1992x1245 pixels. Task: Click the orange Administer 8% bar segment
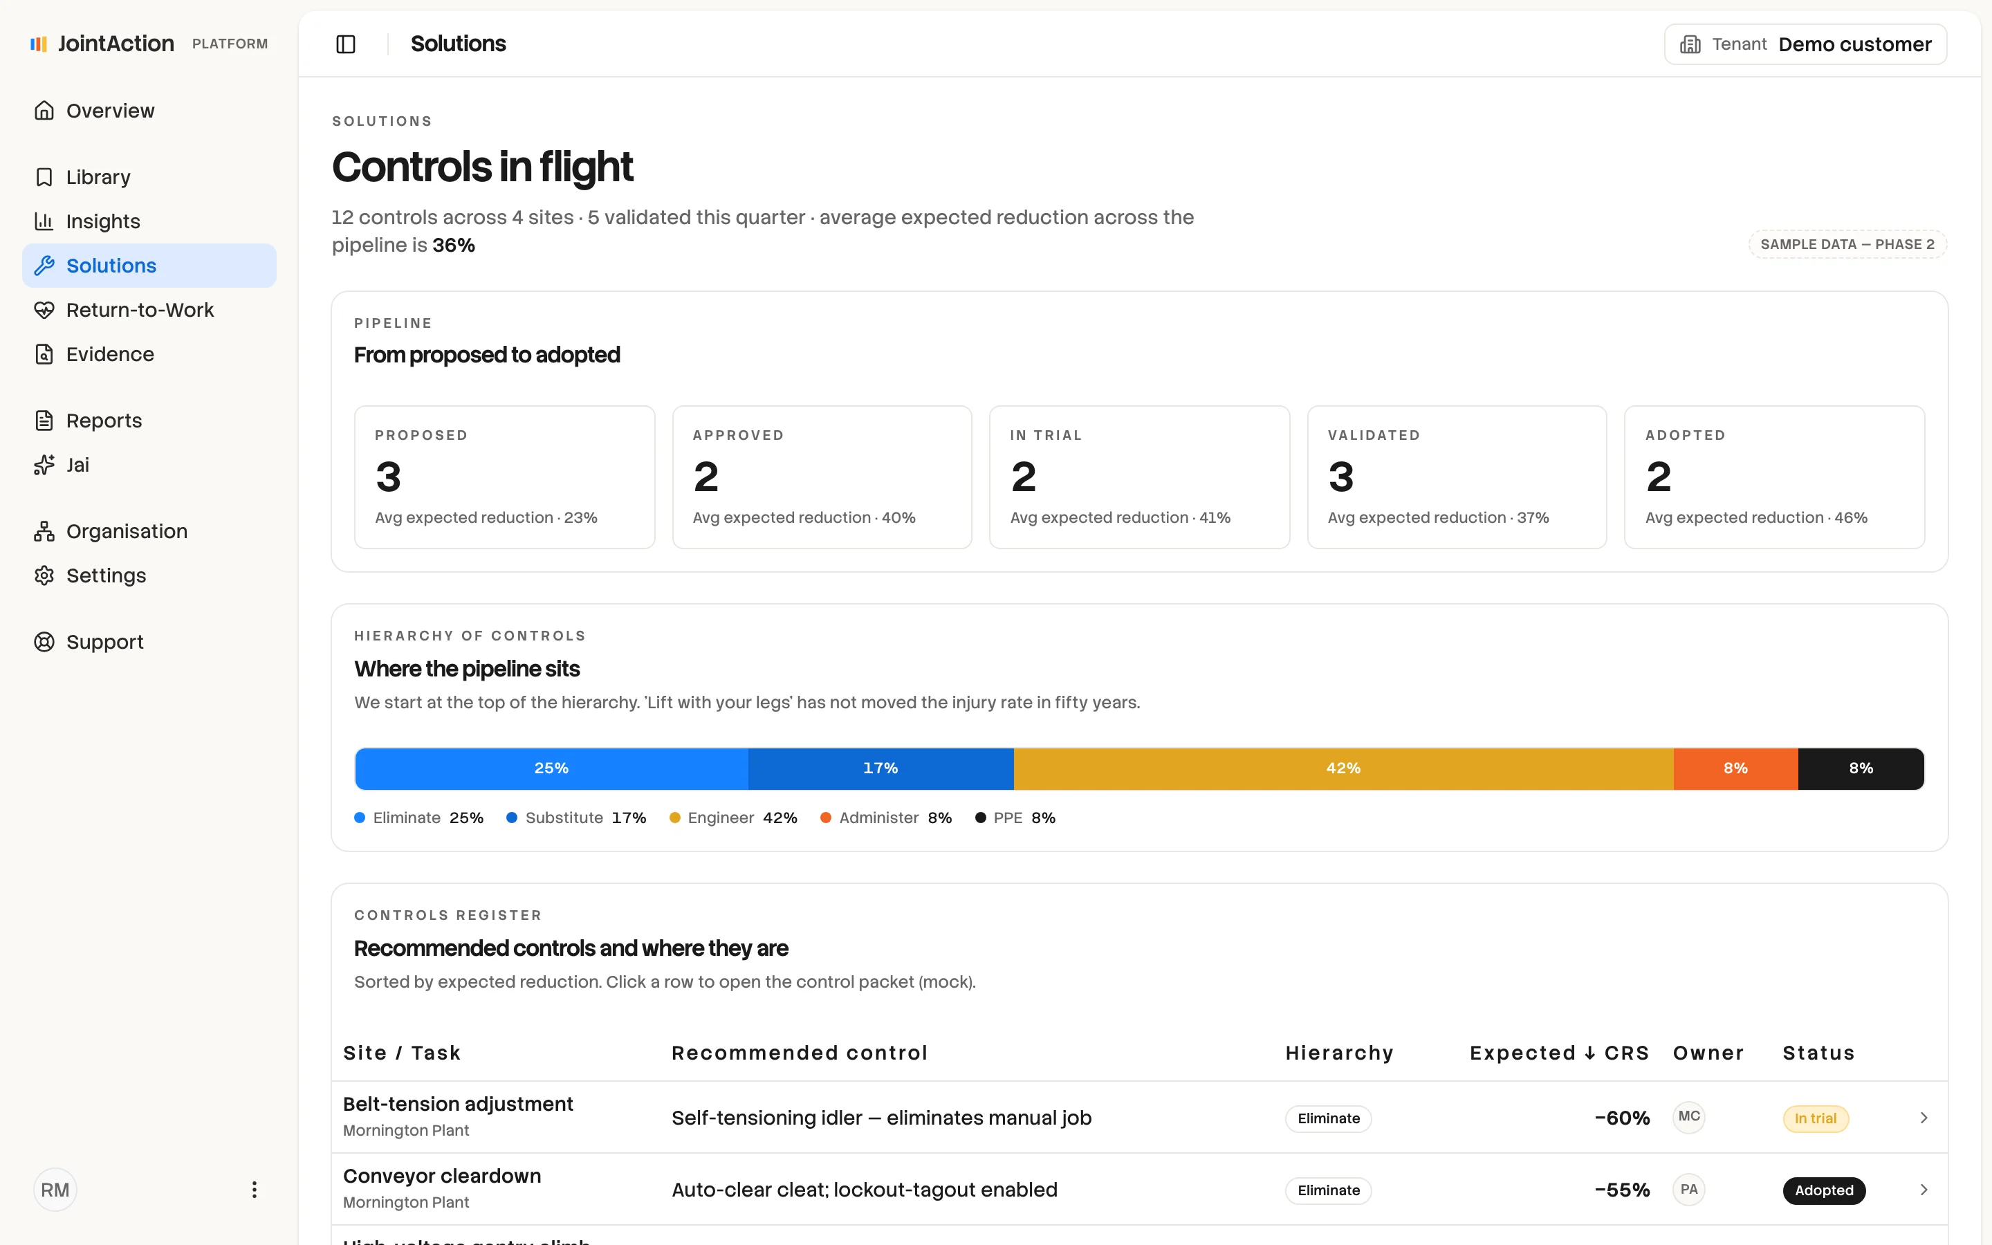(1736, 768)
